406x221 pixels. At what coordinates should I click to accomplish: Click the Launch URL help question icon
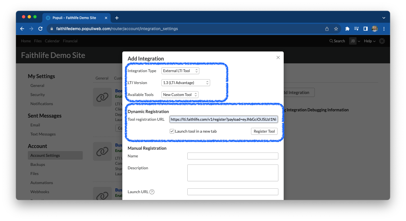pyautogui.click(x=152, y=192)
